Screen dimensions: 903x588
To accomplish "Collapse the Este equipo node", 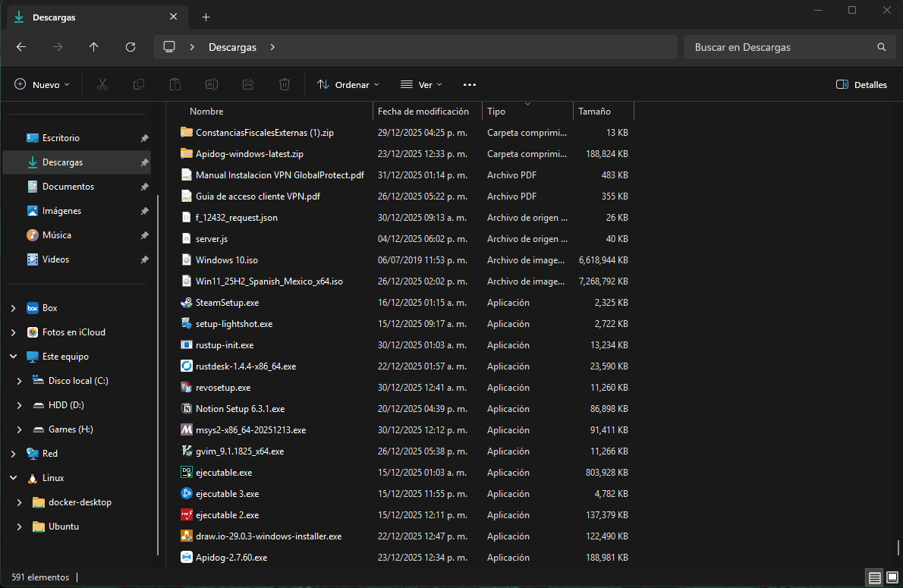I will (x=13, y=357).
